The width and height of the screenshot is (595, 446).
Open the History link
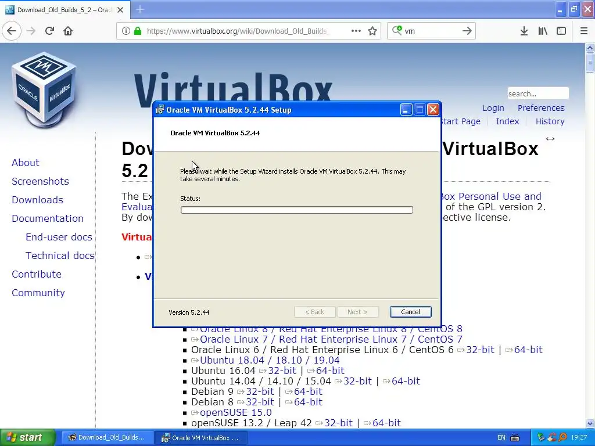pyautogui.click(x=550, y=121)
